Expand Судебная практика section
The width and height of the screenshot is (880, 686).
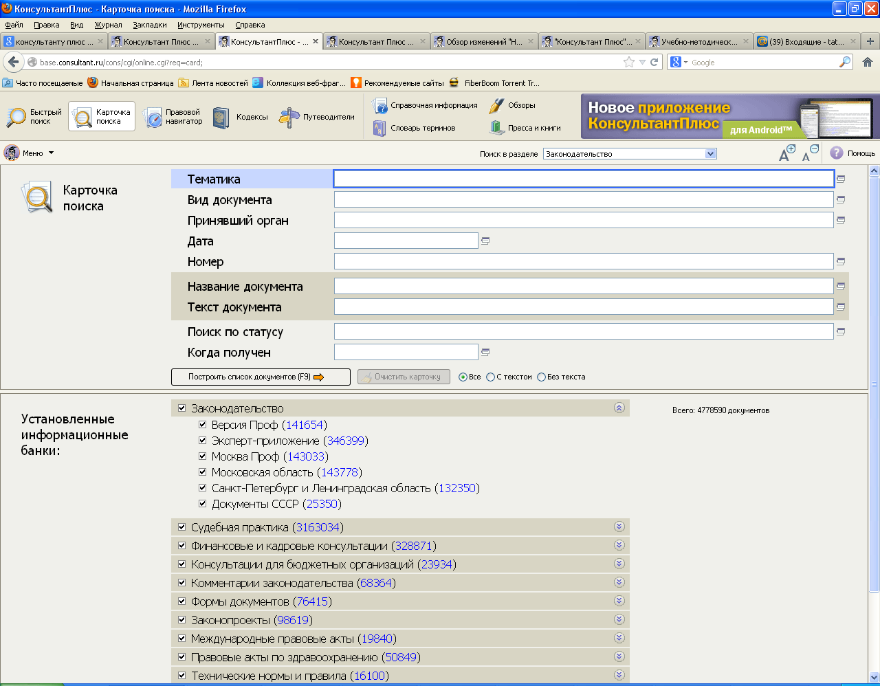coord(619,527)
